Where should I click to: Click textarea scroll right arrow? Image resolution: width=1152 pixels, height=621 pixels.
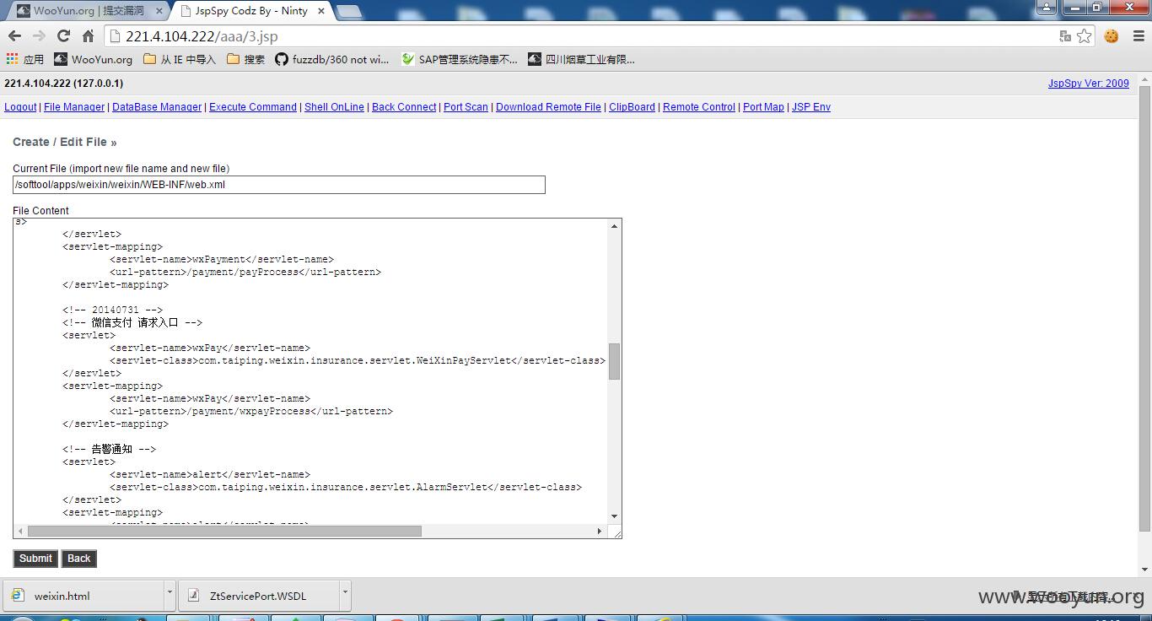coord(600,531)
